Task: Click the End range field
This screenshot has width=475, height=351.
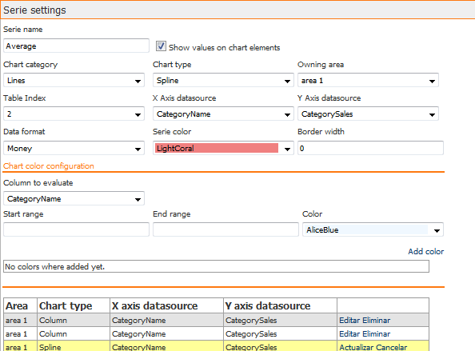Action: pyautogui.click(x=226, y=229)
